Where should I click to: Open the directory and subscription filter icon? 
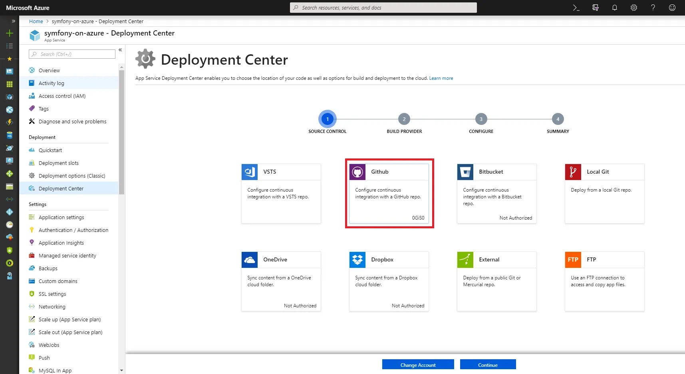tap(596, 8)
